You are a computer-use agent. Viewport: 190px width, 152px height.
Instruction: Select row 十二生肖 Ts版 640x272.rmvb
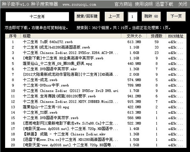click(x=96, y=42)
